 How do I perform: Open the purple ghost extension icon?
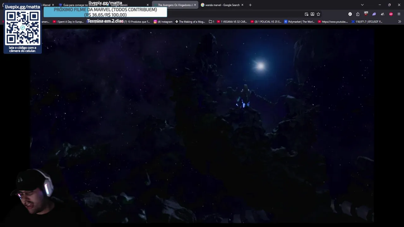[x=374, y=14]
